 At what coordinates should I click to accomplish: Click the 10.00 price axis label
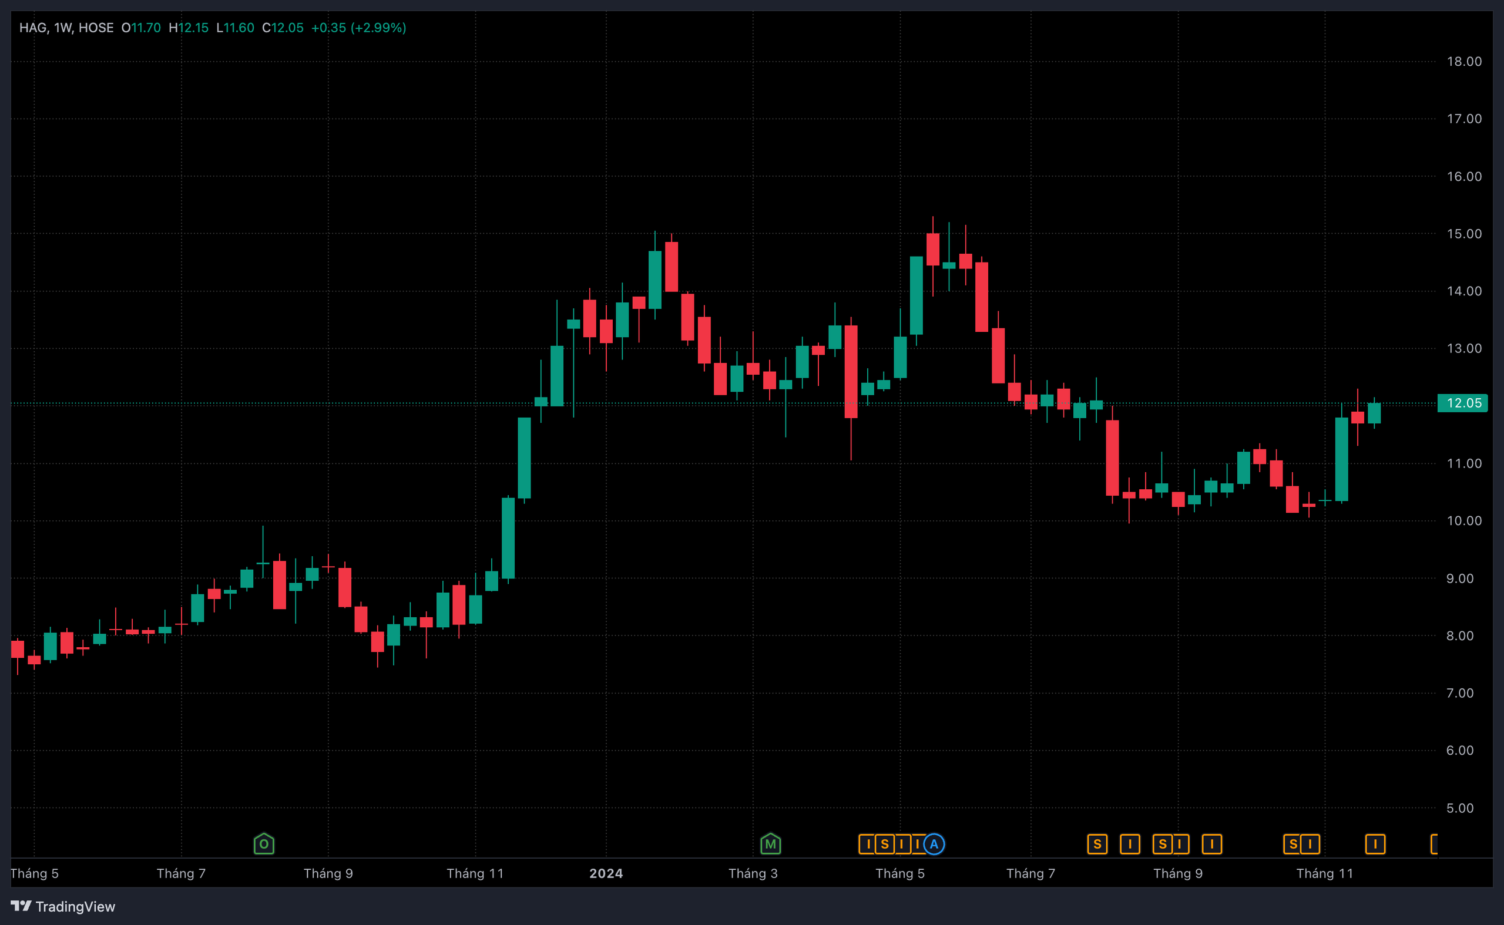click(1463, 520)
